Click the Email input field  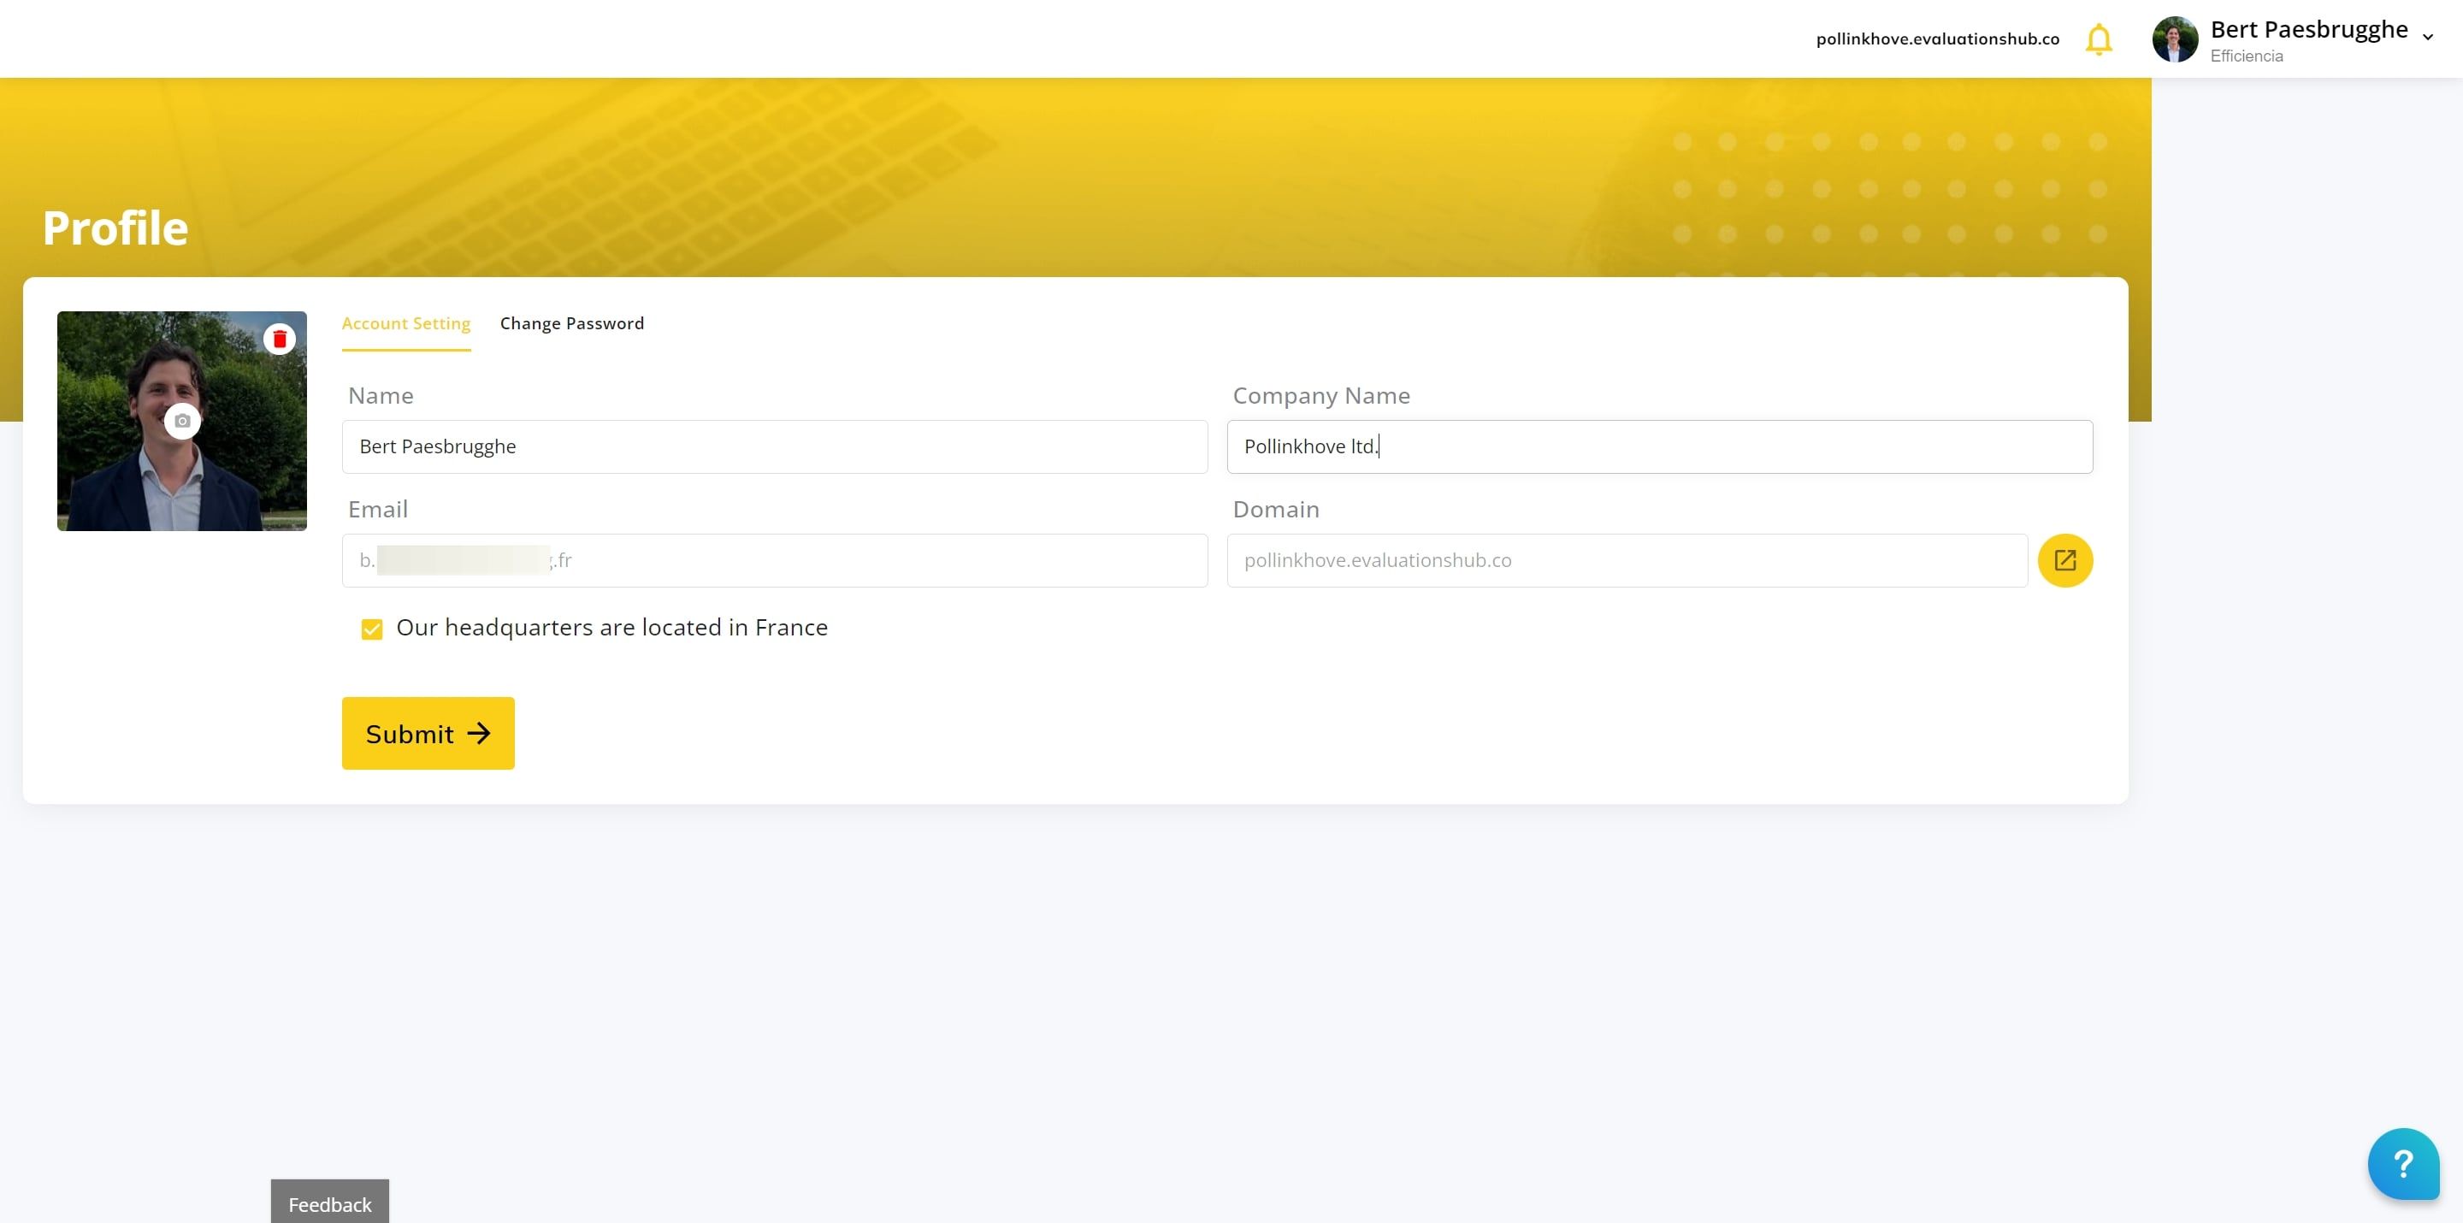pyautogui.click(x=775, y=560)
